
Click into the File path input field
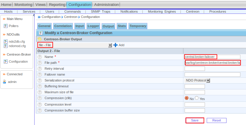[212, 63]
